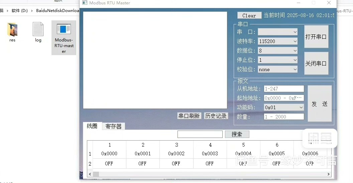The image size is (353, 183).
Task: Select coil address cell 0x0002
Action: 176,154
